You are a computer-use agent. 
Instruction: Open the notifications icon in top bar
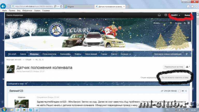(x=166, y=15)
